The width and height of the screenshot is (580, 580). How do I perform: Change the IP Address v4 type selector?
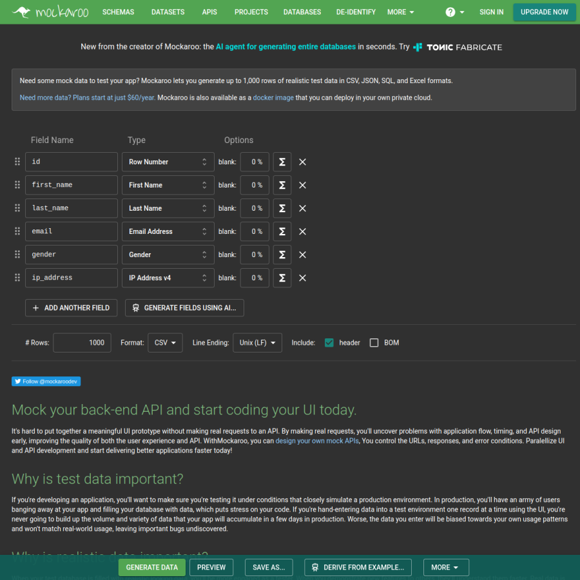(x=168, y=278)
